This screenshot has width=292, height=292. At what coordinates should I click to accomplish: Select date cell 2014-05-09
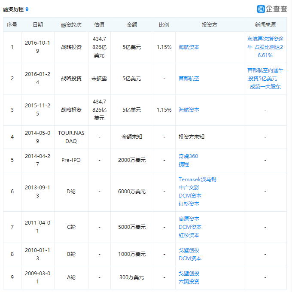click(x=38, y=137)
